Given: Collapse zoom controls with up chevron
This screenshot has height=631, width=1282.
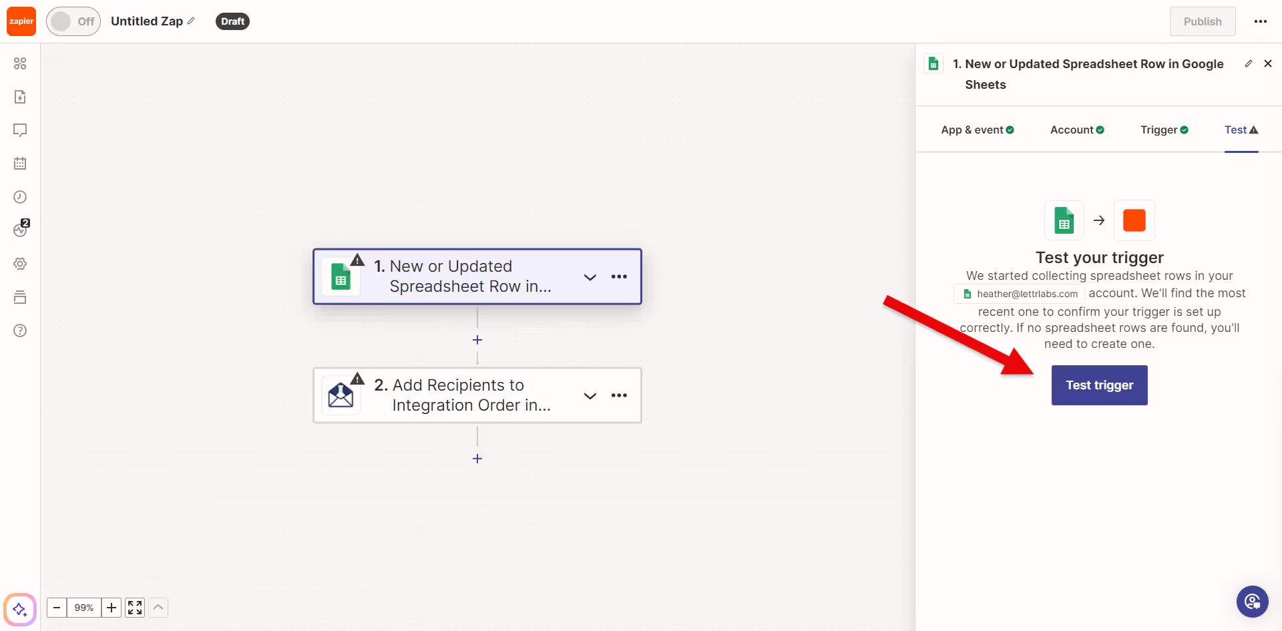Looking at the screenshot, I should [158, 608].
